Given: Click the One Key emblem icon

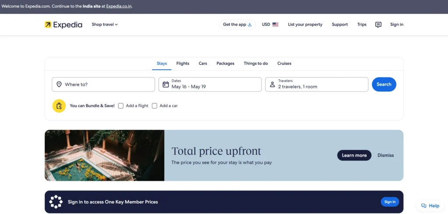Looking at the screenshot, I should [x=56, y=202].
